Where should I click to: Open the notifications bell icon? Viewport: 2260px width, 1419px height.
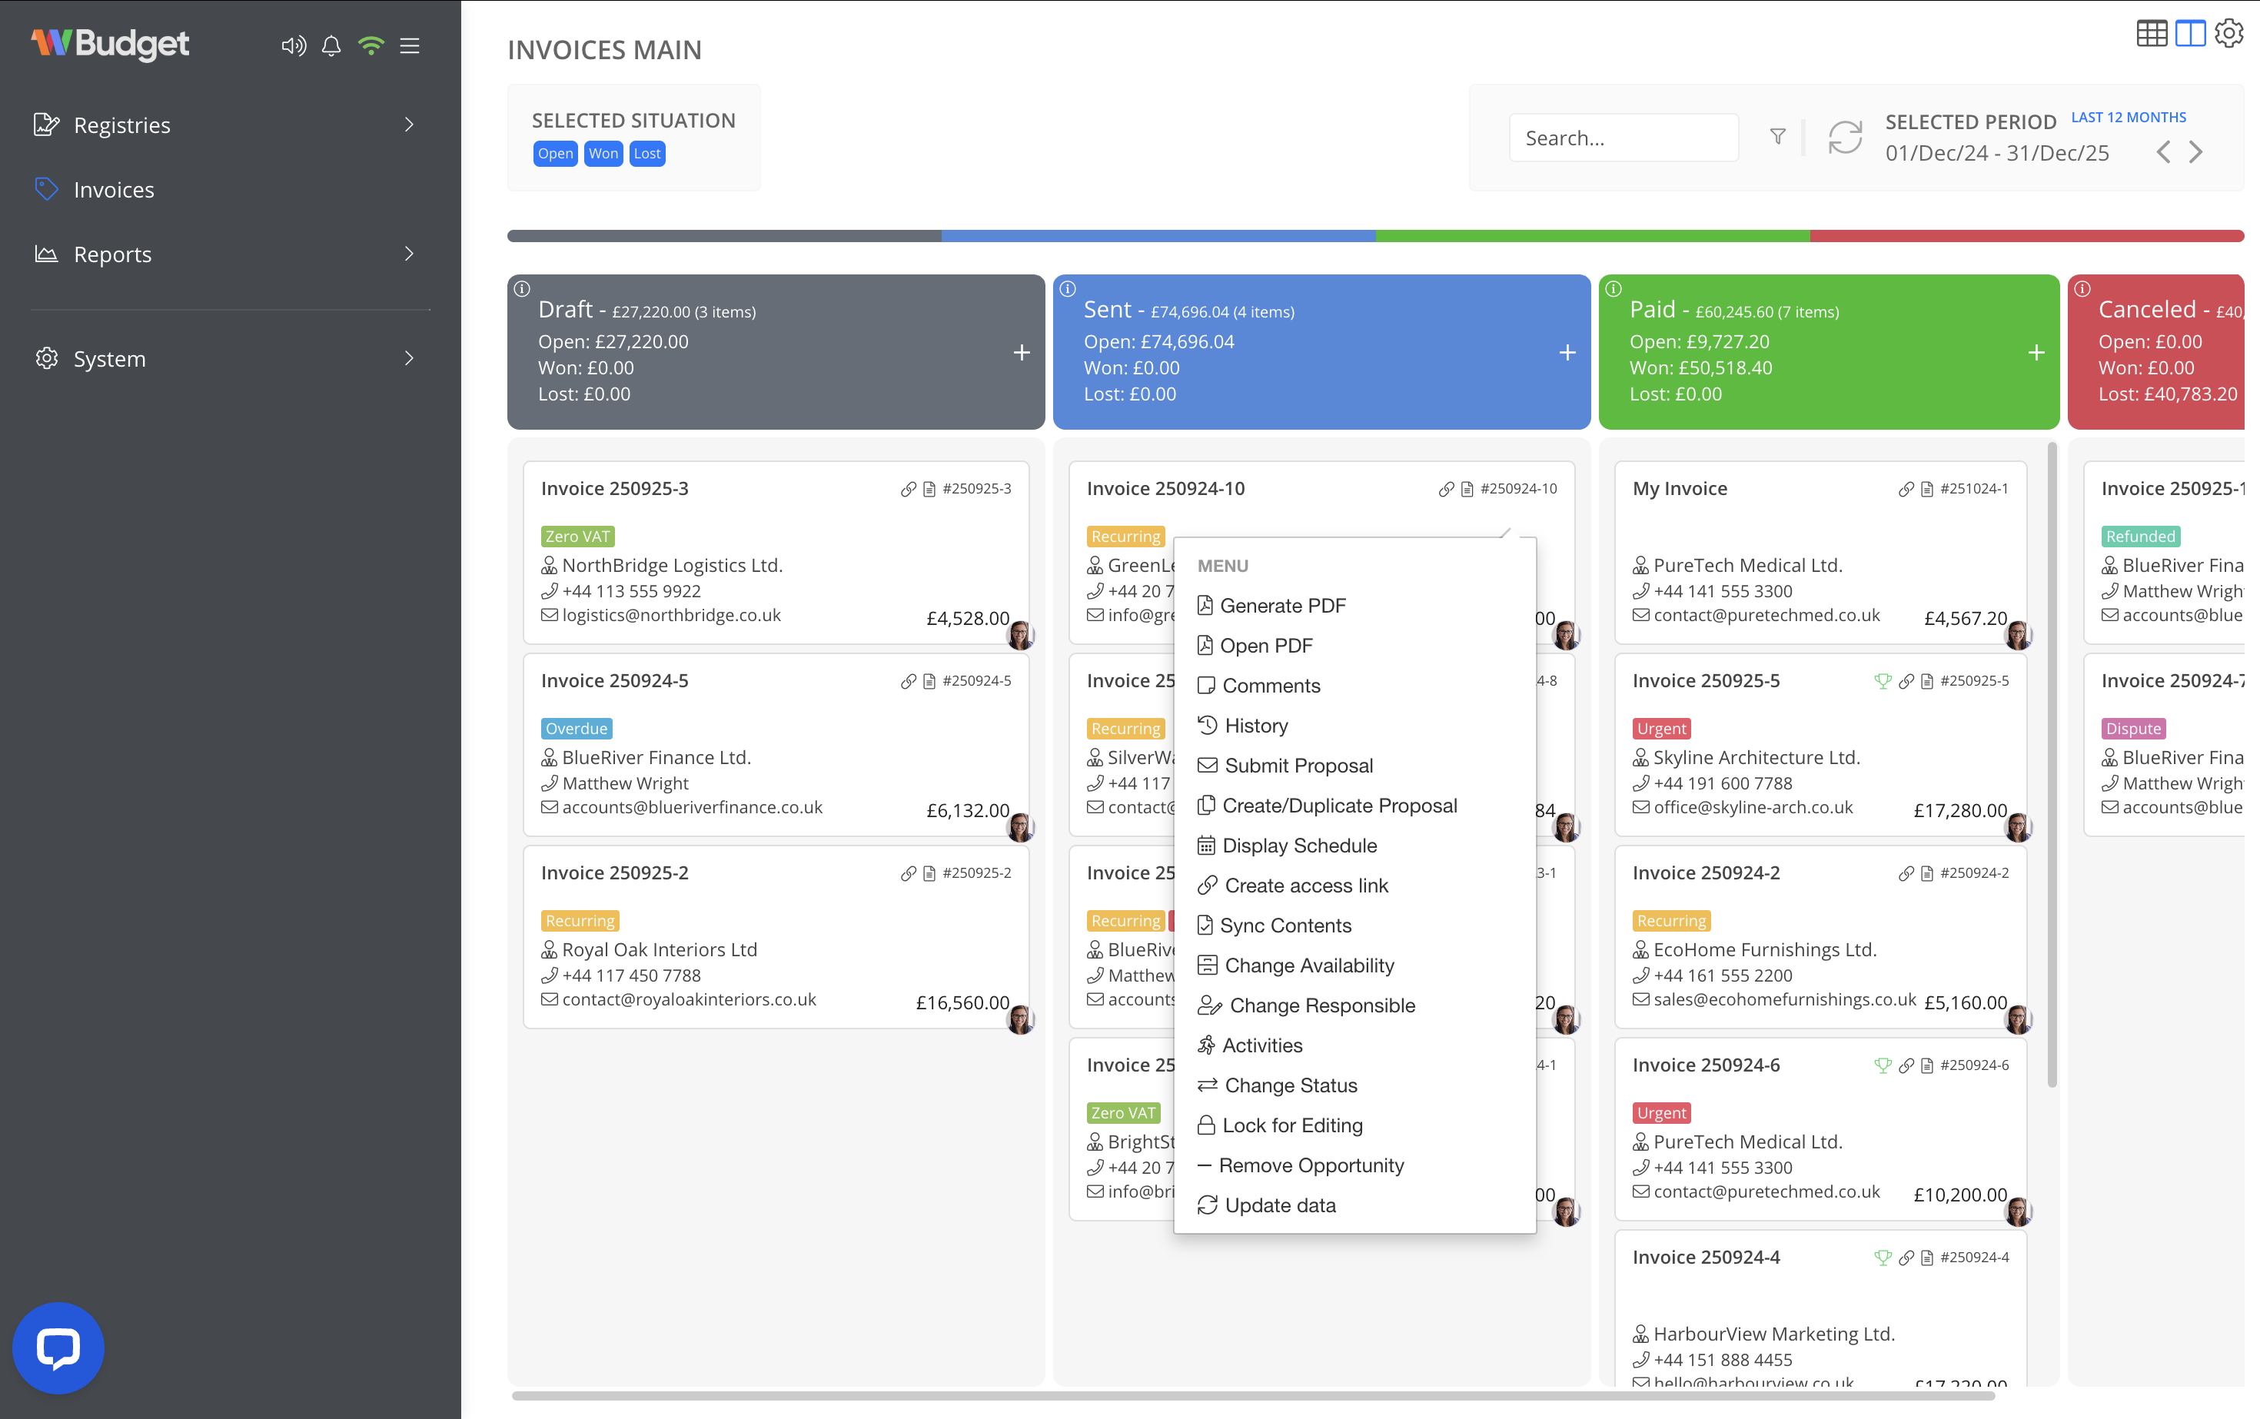click(x=331, y=45)
